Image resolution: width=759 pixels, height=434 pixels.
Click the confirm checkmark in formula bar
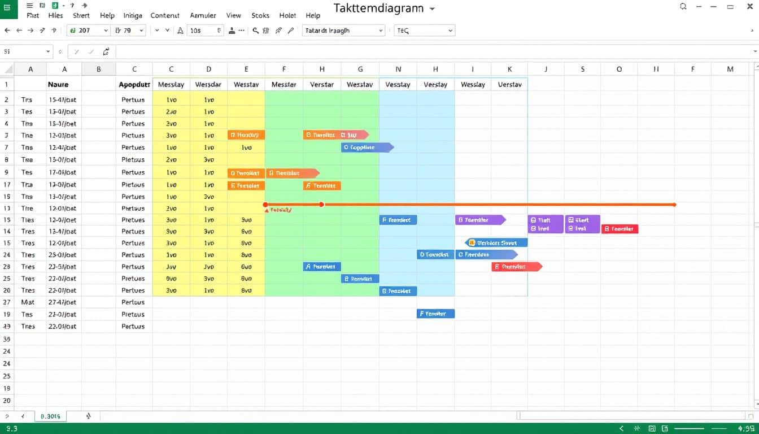(90, 51)
